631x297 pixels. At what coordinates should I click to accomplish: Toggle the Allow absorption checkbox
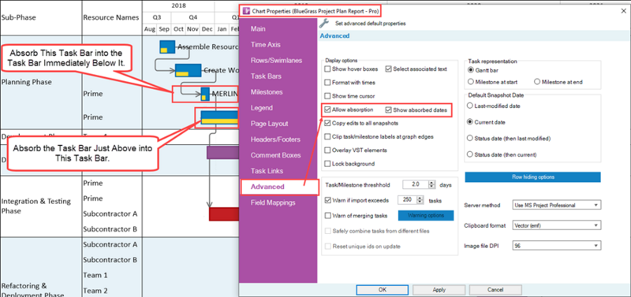[327, 110]
